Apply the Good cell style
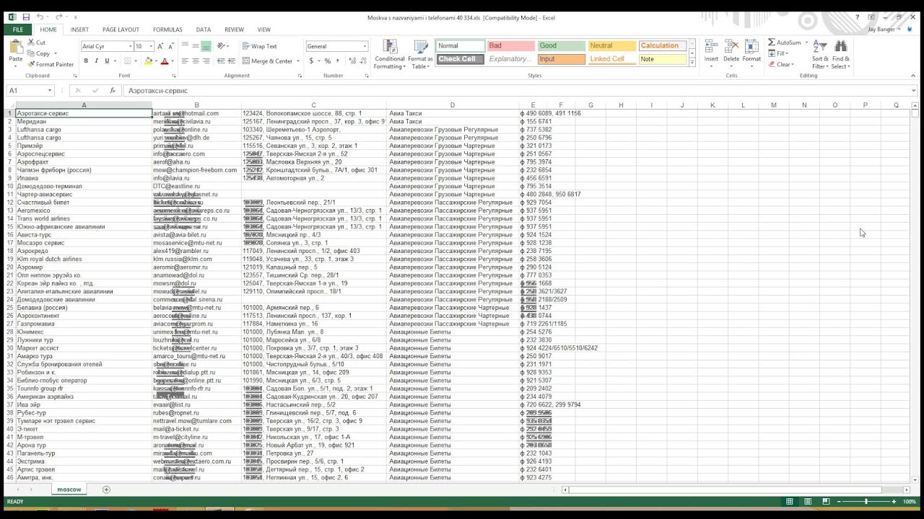This screenshot has height=519, width=924. (x=562, y=46)
